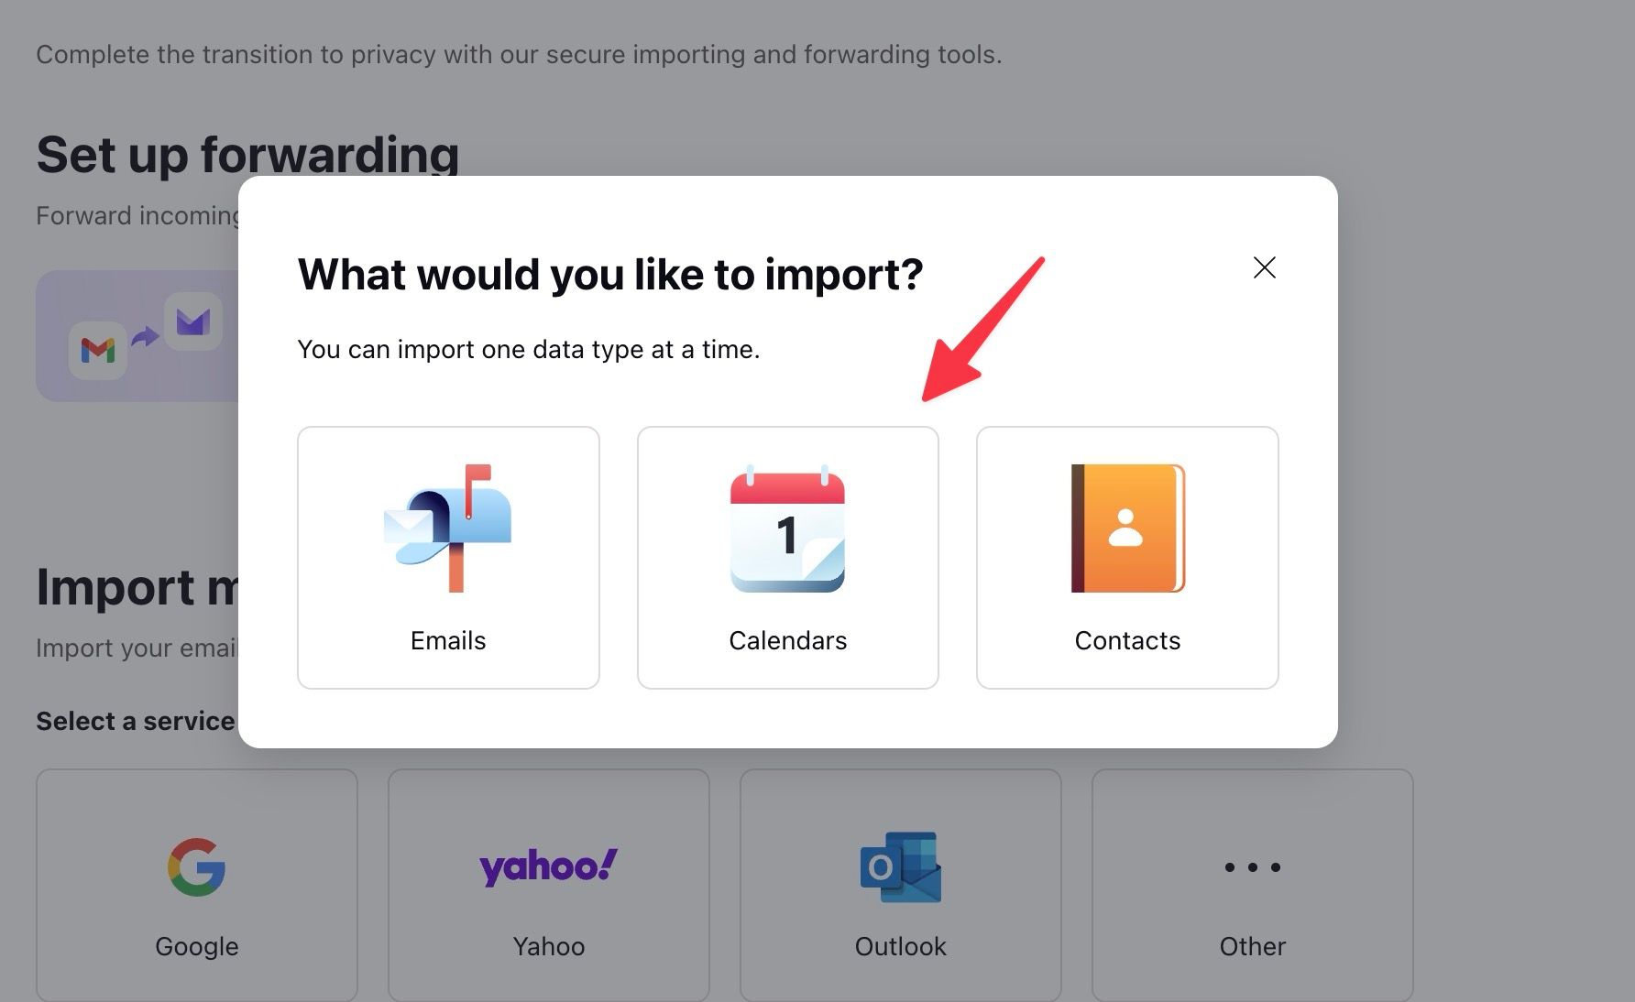Screen dimensions: 1635x1002
Task: Click the forwarding arrow between mail icons
Action: click(145, 337)
